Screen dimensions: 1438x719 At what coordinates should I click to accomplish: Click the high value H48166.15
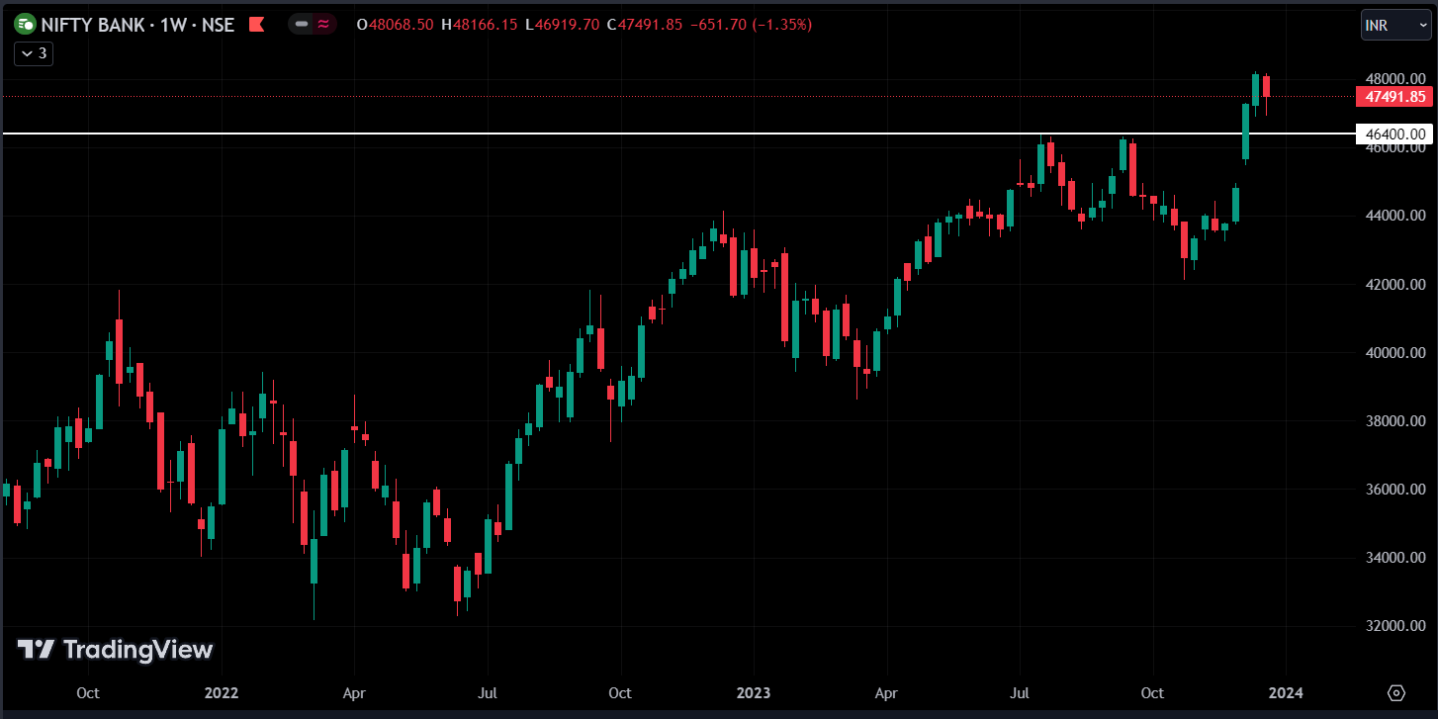[479, 25]
